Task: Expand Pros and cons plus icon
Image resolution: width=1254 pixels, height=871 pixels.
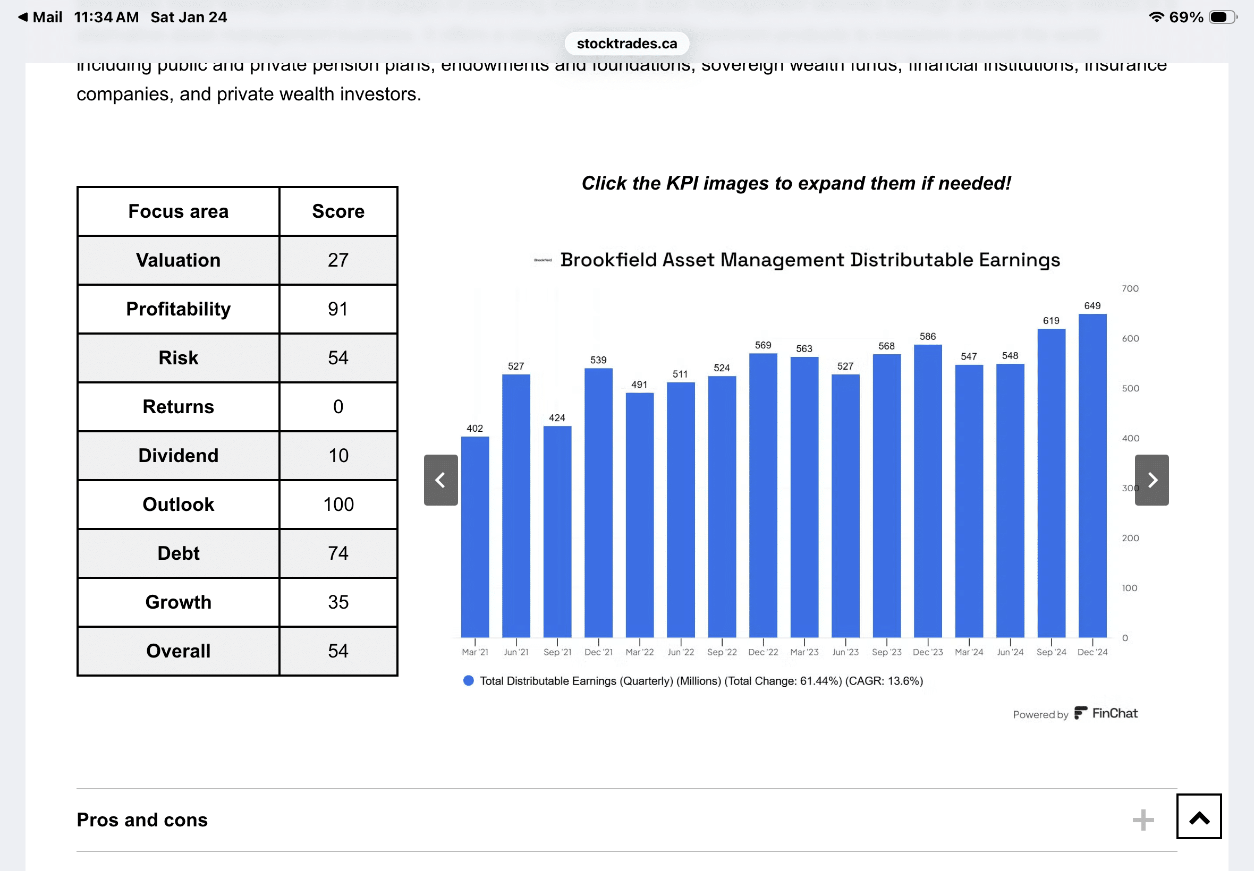Action: 1142,819
